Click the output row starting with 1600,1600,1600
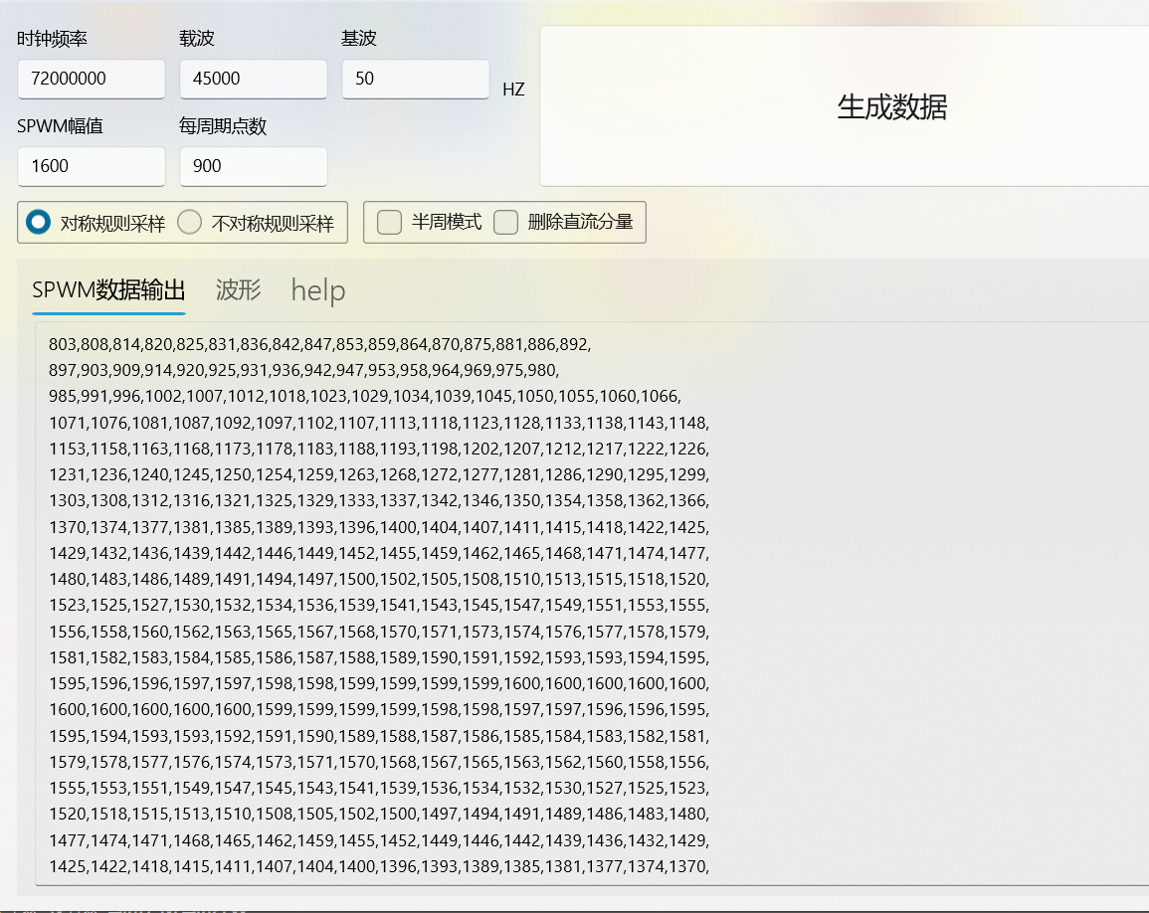Image resolution: width=1149 pixels, height=913 pixels. [379, 709]
